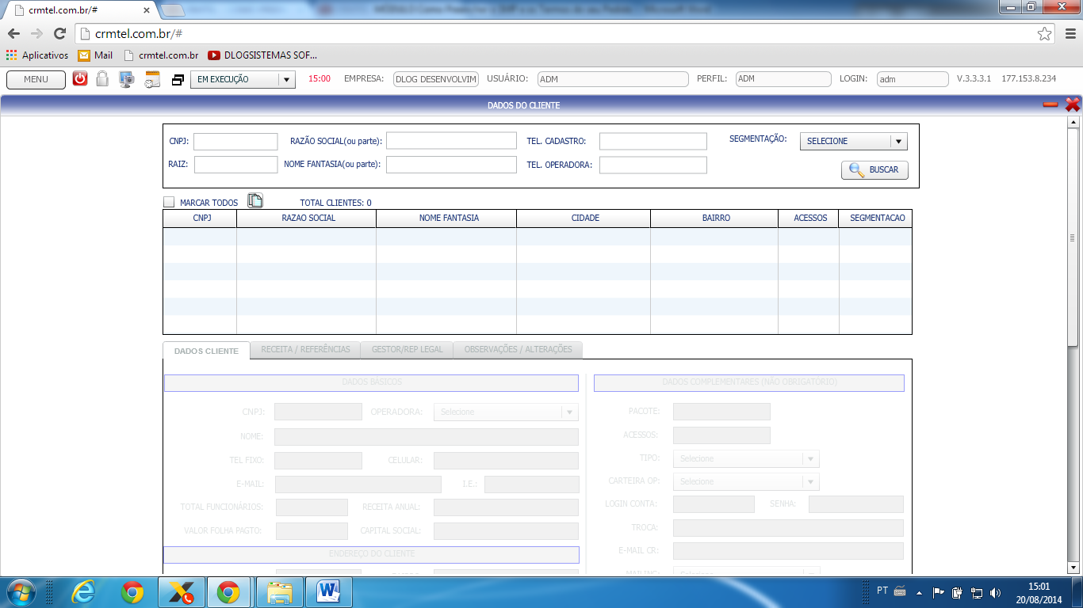
Task: Click the magnifier icon on Buscar button
Action: [x=856, y=169]
